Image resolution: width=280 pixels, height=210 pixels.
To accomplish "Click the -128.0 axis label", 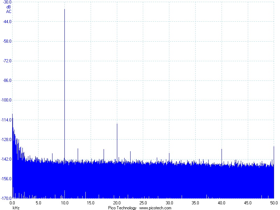I will (x=6, y=139).
